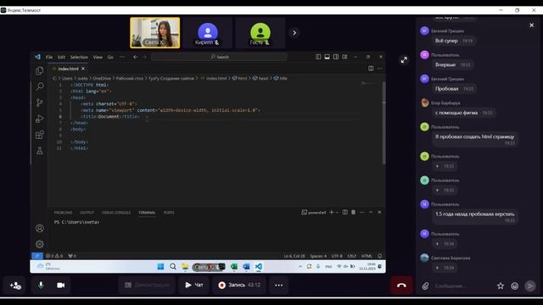Viewport: 543px width, 305px height.
Task: Open the Search view in the activity bar
Action: point(40,86)
